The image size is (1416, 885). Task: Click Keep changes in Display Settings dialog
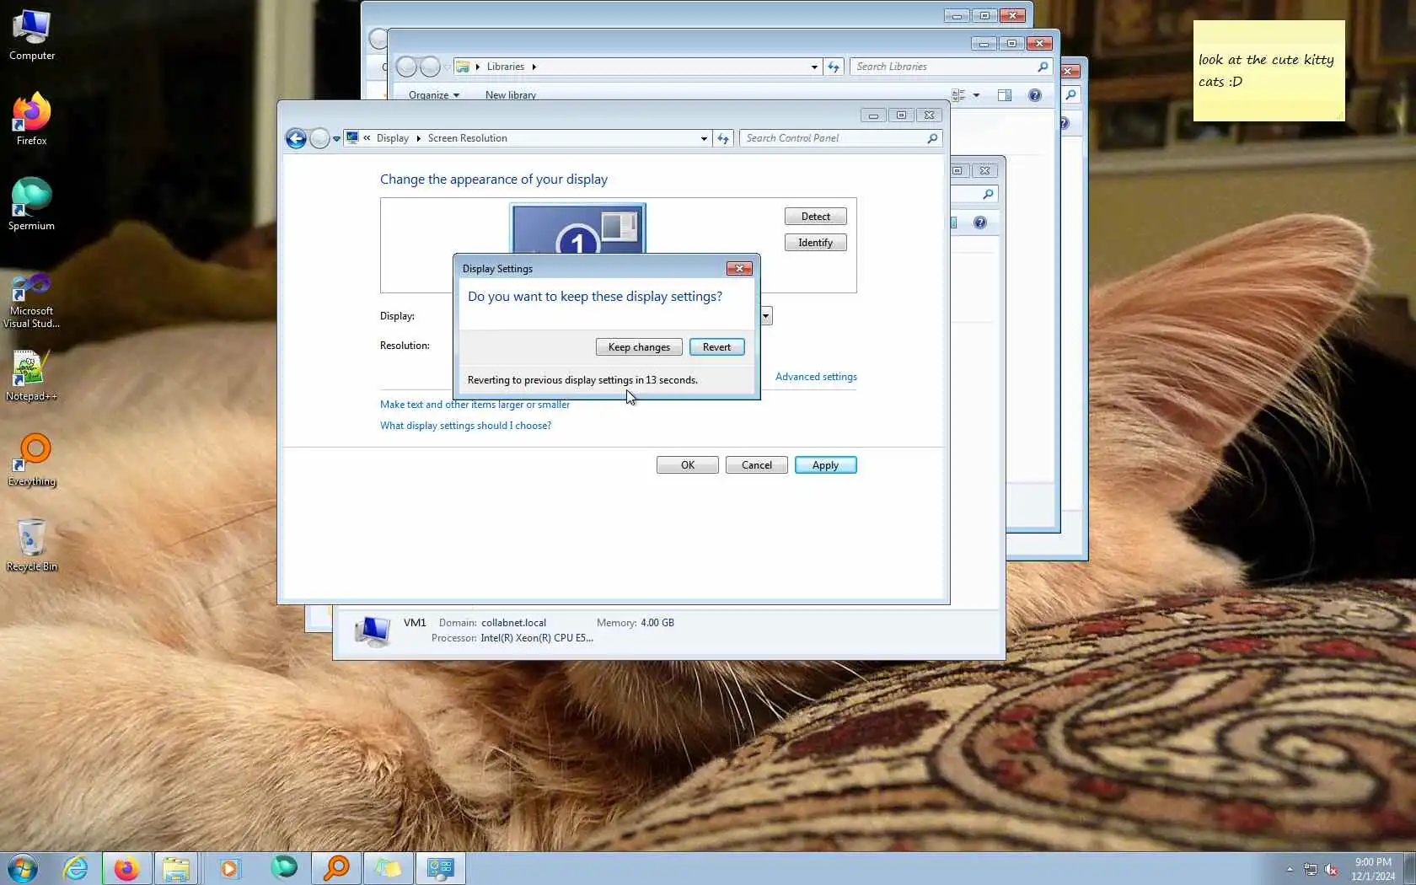(639, 347)
